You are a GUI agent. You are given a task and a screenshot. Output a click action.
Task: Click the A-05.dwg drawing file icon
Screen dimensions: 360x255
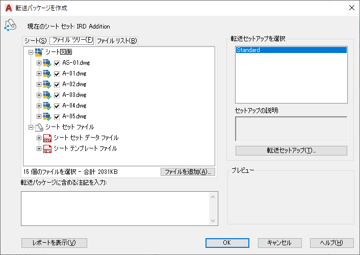47,116
